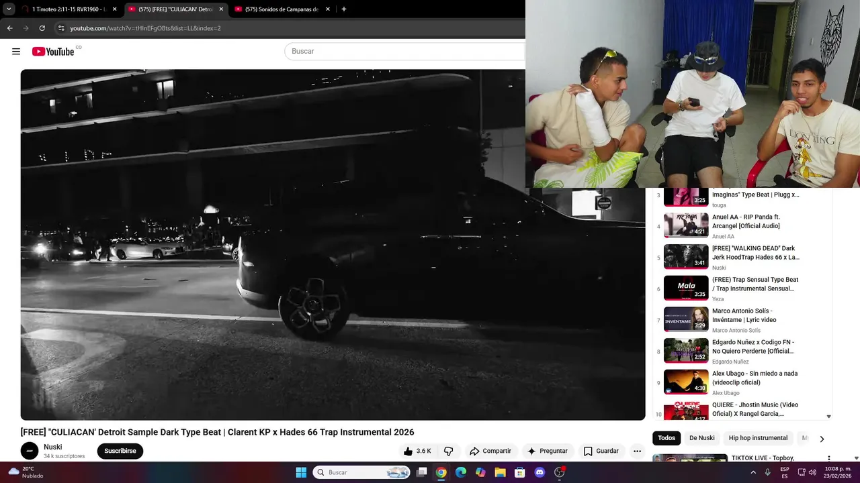Screen dimensions: 860x483
Task: Select the Todos filter chip
Action: point(666,438)
